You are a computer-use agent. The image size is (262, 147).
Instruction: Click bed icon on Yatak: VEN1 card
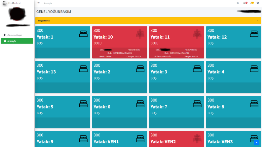[140, 138]
